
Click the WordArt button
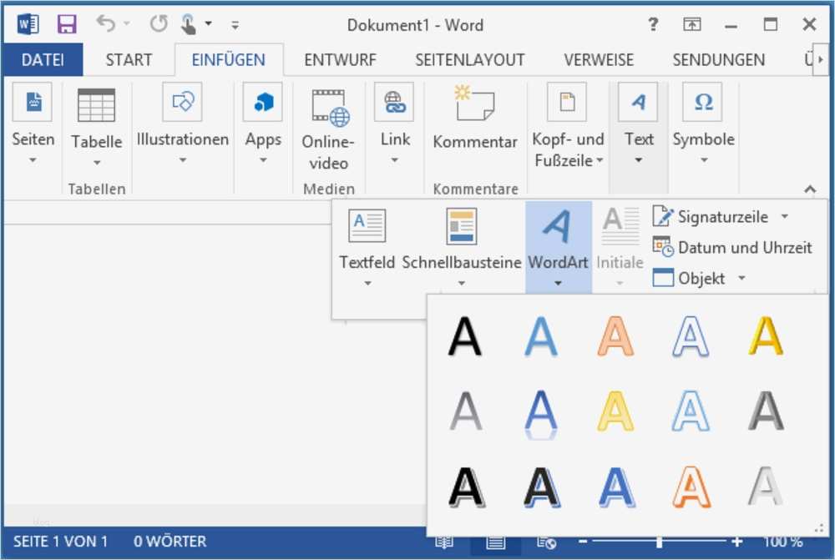[558, 248]
